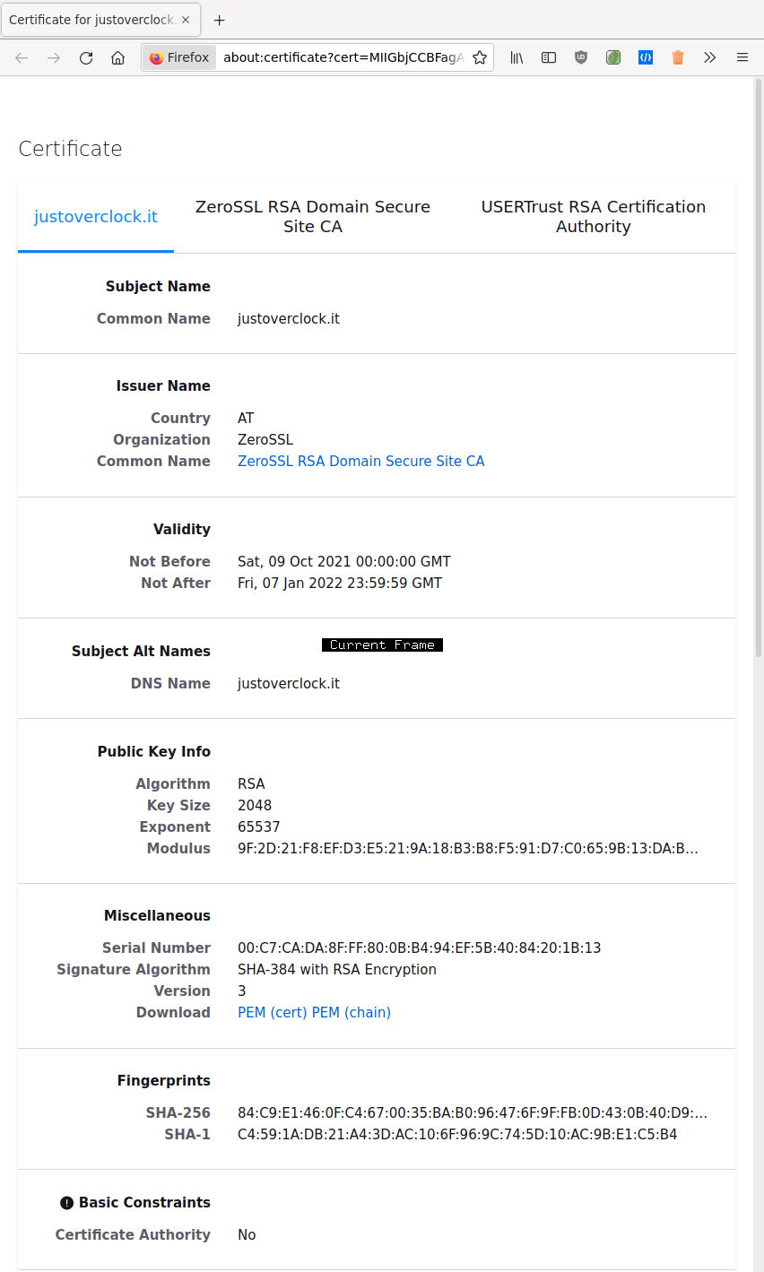Viewport: 764px width, 1272px height.
Task: Select the justoverclock.it certificate tab
Action: point(96,217)
